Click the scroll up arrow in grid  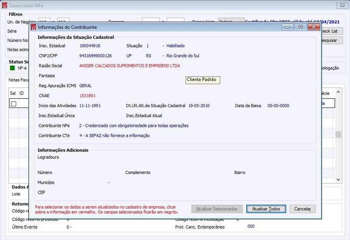(338, 92)
